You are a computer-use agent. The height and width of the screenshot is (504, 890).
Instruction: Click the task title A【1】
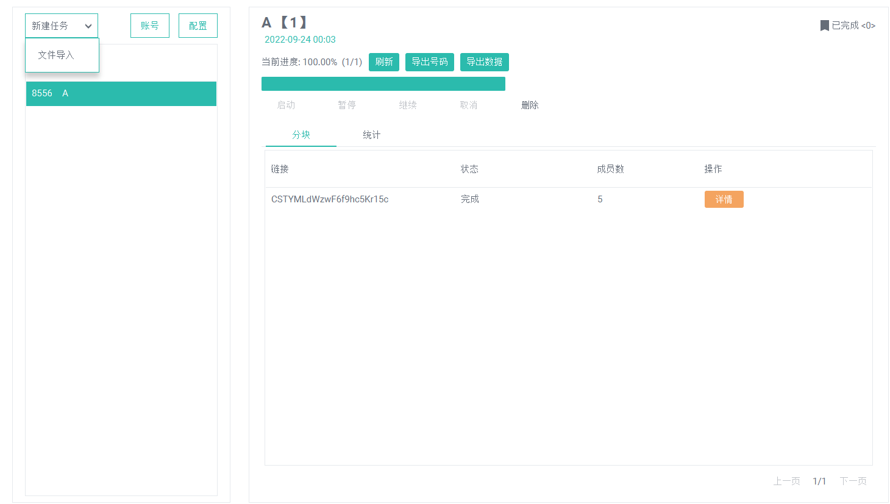click(x=285, y=23)
